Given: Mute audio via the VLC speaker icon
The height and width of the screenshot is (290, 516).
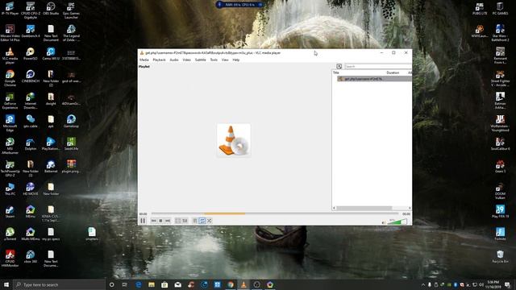Looking at the screenshot, I should tap(384, 222).
